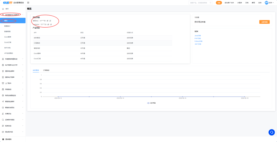Reveal the hidden customer value with eye icon
Viewport: 277px width, 142px height.
point(48,25)
